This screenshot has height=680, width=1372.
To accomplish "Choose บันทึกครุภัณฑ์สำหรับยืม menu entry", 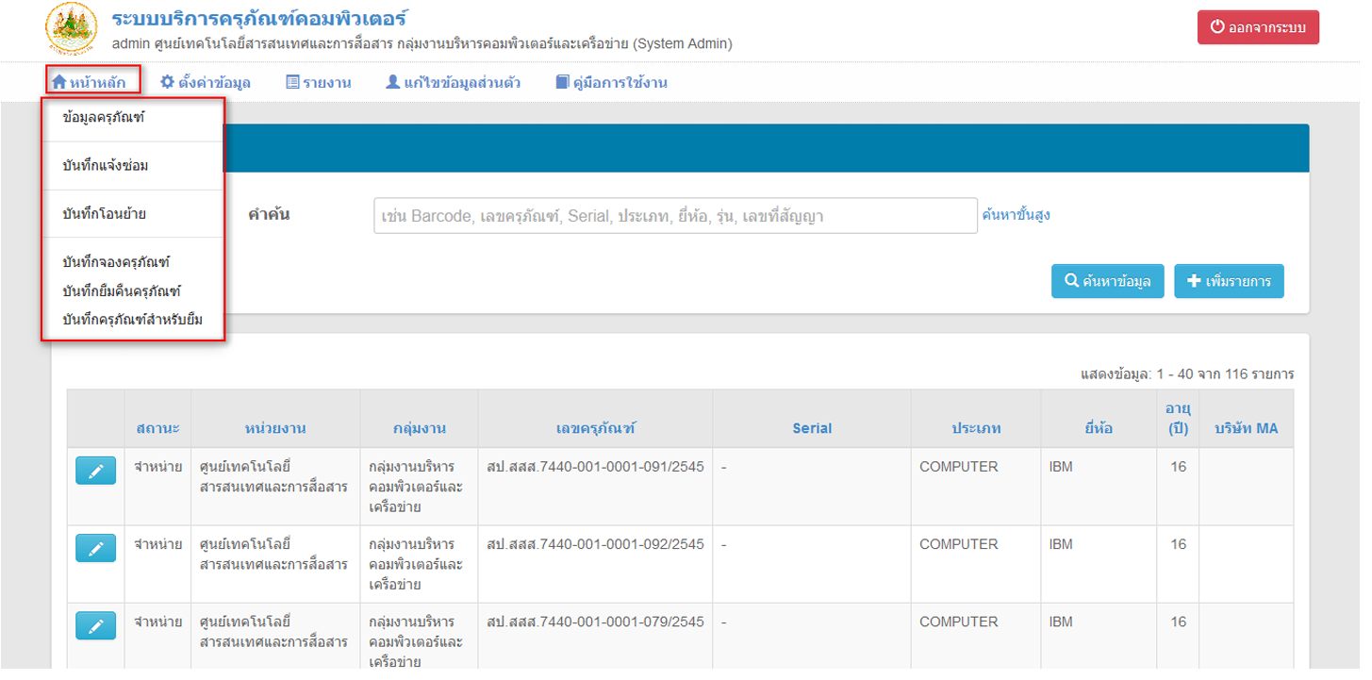I will [x=132, y=320].
